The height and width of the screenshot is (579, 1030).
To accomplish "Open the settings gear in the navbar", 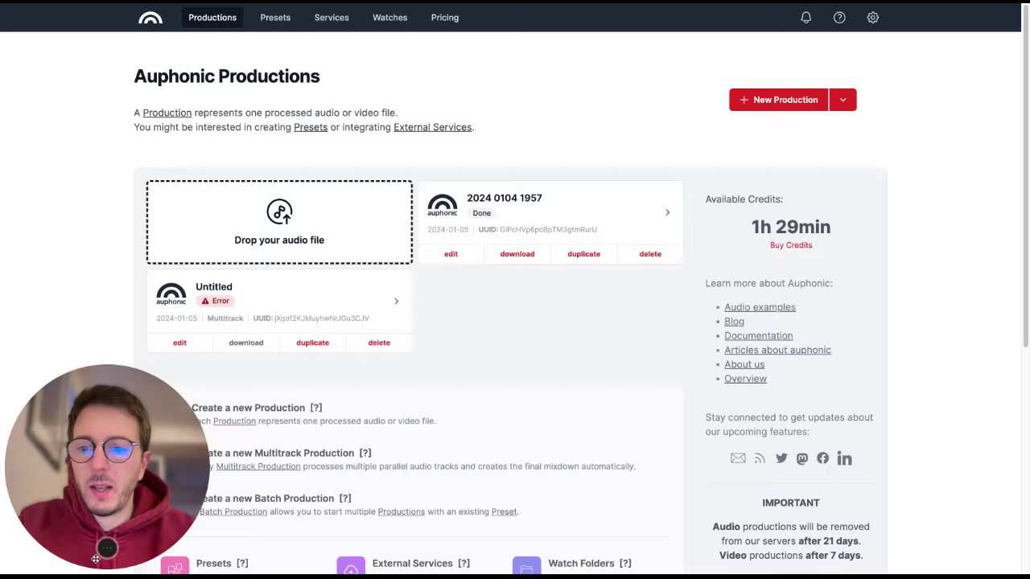I will [x=872, y=18].
